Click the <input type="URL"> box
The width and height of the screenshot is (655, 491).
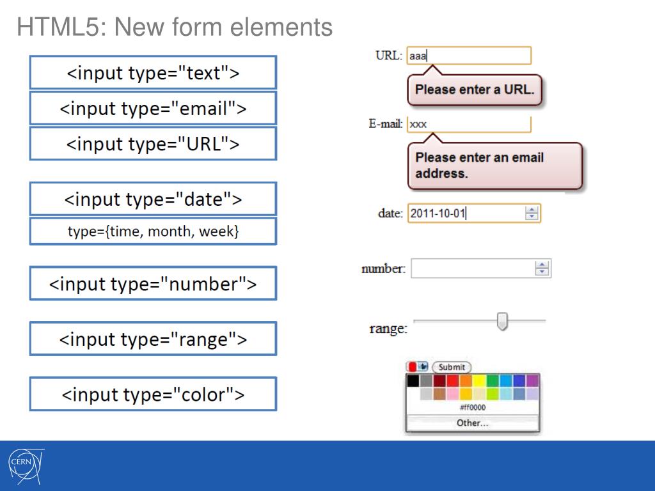tap(153, 144)
